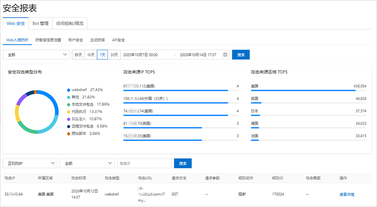Switch to the Web 安全 tab

[16, 24]
